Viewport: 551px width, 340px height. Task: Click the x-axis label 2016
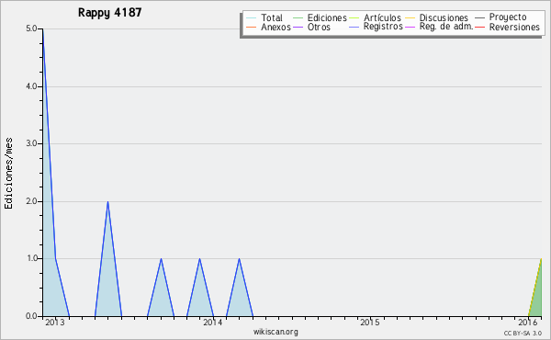coord(528,323)
